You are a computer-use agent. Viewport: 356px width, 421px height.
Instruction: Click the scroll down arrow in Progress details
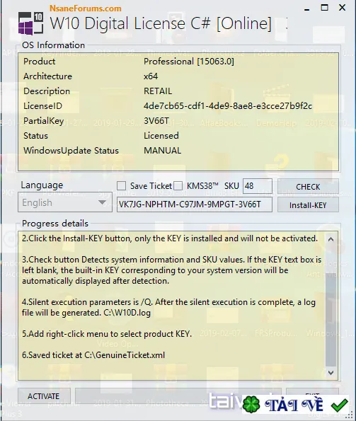click(x=331, y=373)
